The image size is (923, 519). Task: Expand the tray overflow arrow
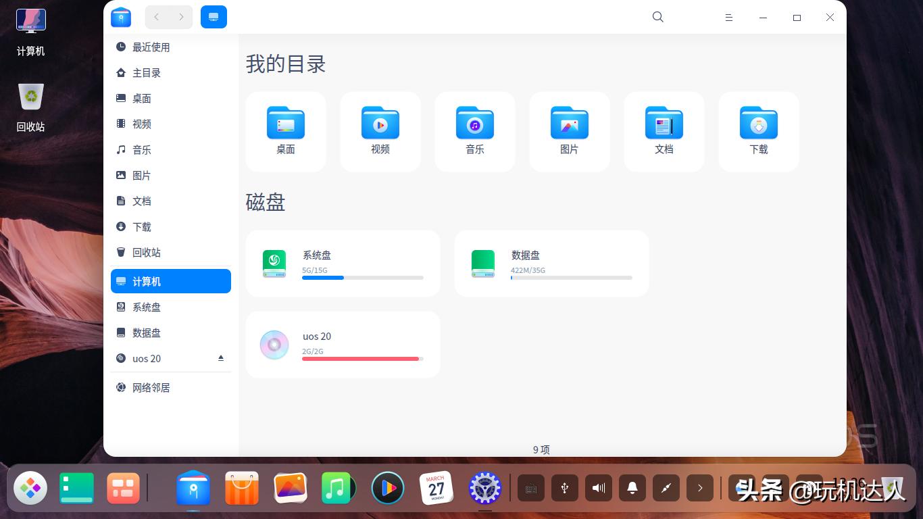tap(700, 487)
